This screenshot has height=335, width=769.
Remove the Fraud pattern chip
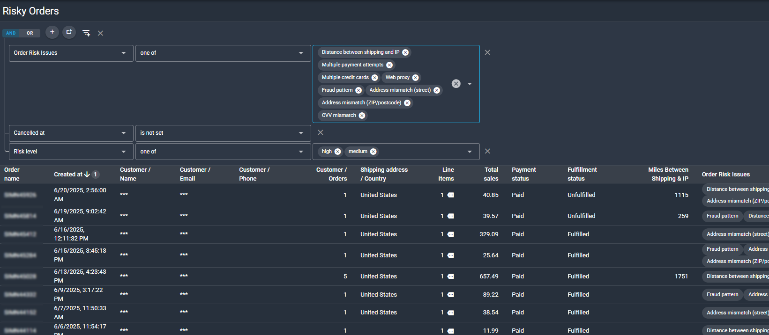[x=358, y=90]
